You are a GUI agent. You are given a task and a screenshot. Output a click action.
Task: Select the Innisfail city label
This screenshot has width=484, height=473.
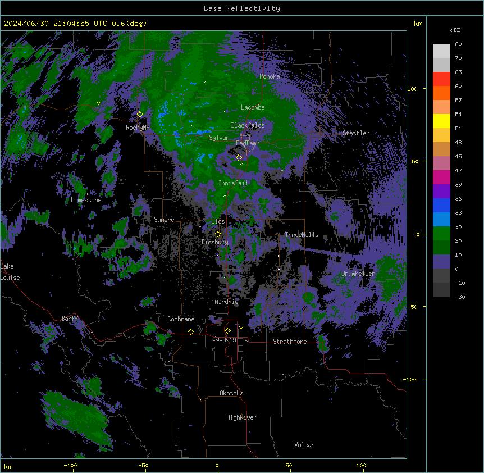[x=233, y=183]
